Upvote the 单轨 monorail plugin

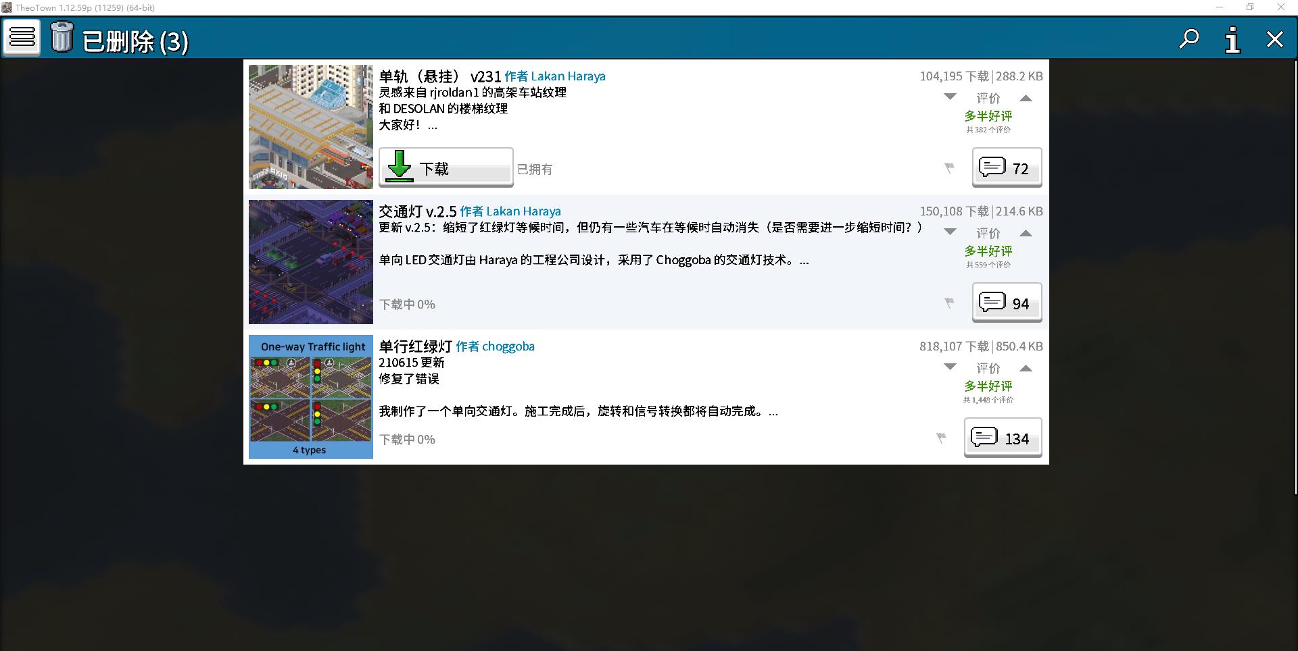[x=1026, y=98]
